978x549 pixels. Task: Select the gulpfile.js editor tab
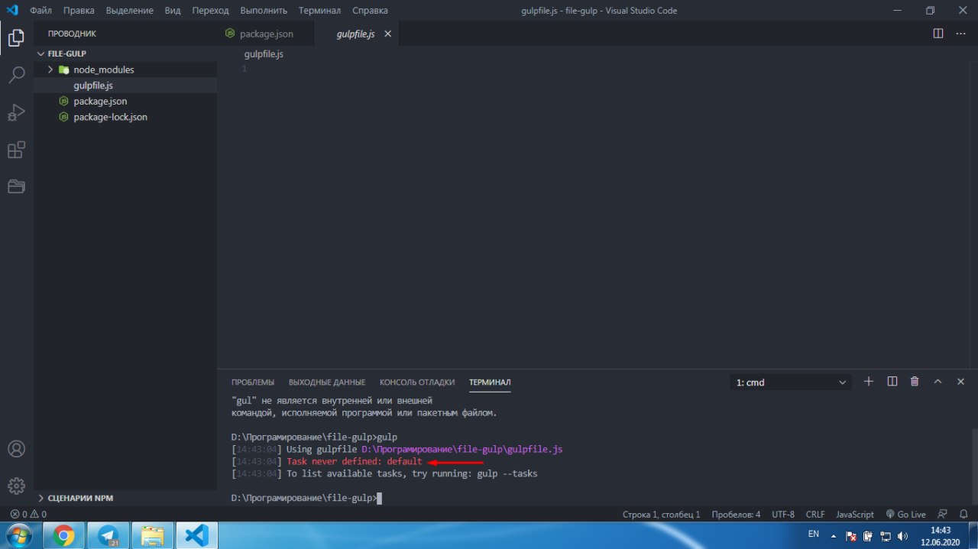coord(355,34)
